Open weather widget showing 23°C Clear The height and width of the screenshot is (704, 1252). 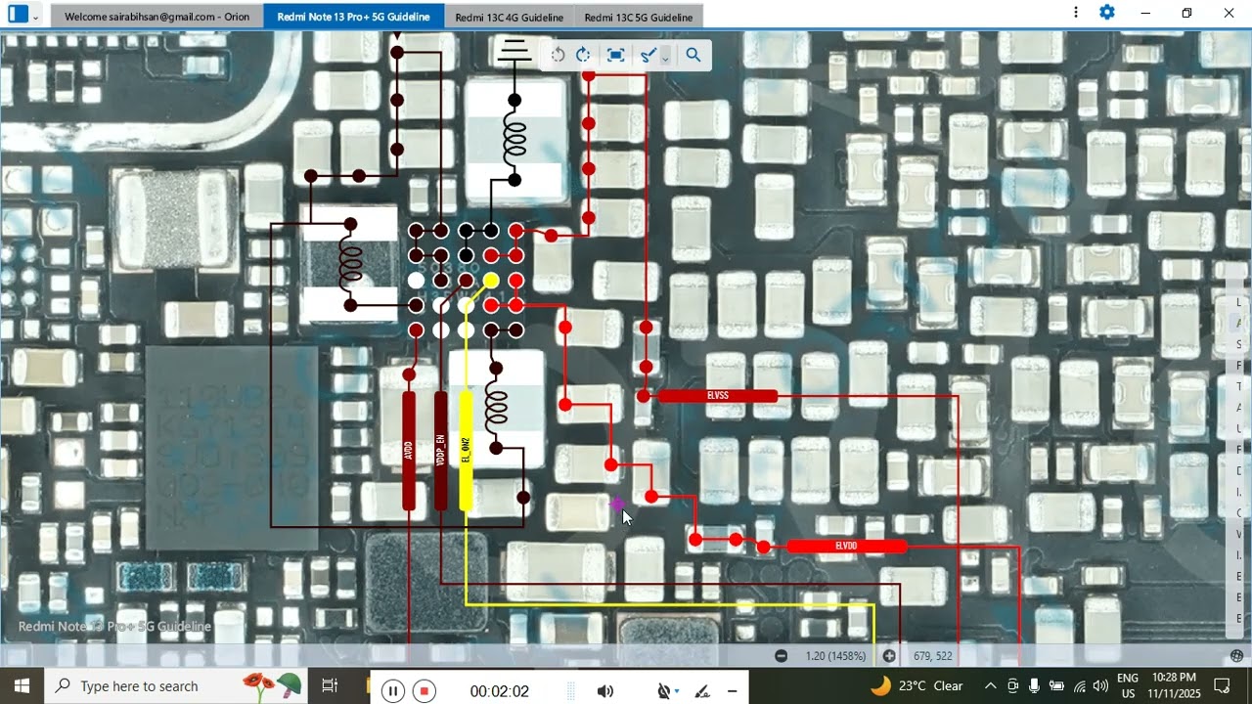coord(917,685)
